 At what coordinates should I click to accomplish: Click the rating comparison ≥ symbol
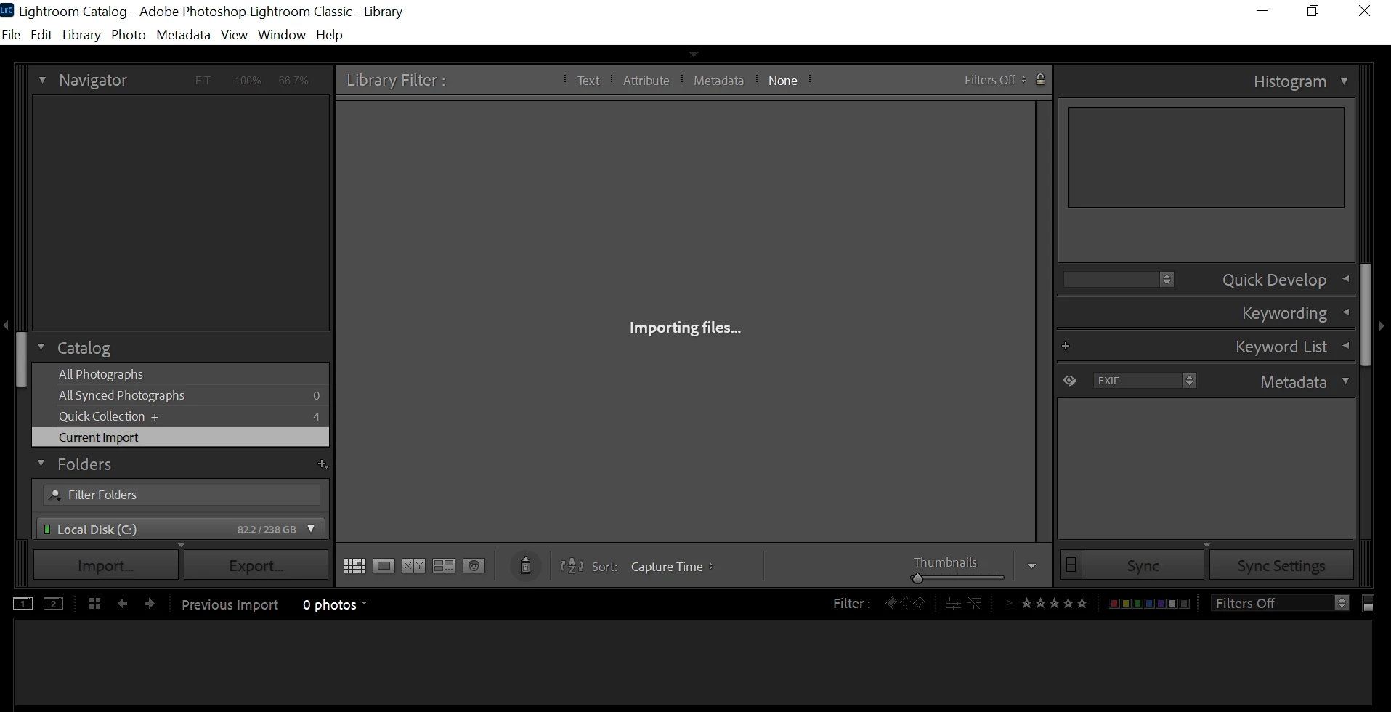pos(1009,604)
